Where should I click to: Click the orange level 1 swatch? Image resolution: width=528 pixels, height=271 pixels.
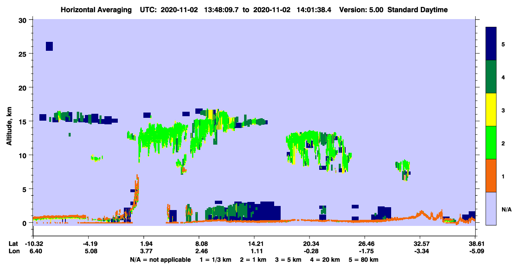[491, 176]
